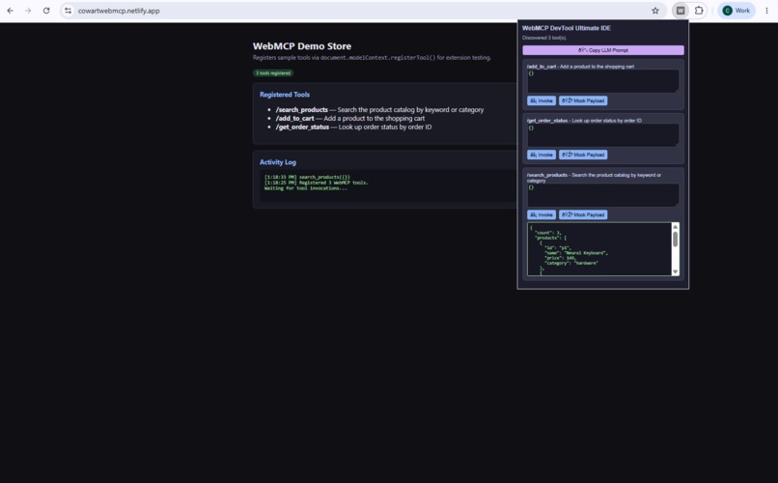The image size is (778, 483).
Task: Invoke the get_order_status tool
Action: pyautogui.click(x=541, y=155)
